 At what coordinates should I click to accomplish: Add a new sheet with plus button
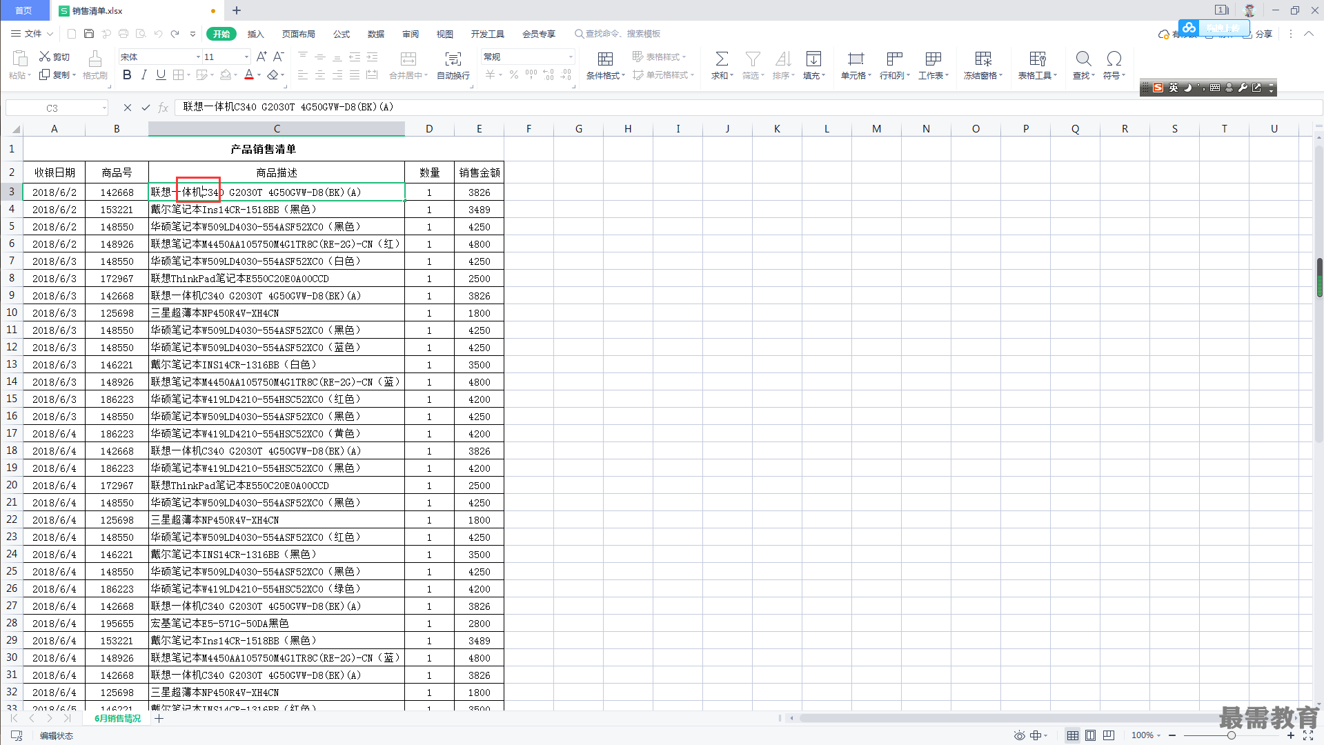point(159,718)
